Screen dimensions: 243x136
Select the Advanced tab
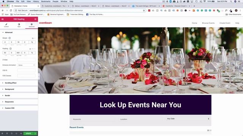coord(32,25)
